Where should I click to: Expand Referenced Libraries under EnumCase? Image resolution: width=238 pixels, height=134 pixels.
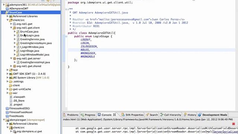click(7, 16)
